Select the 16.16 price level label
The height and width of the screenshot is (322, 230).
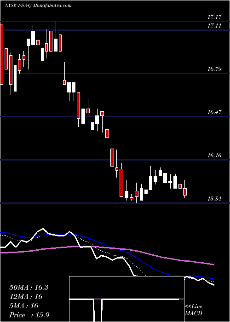click(215, 155)
